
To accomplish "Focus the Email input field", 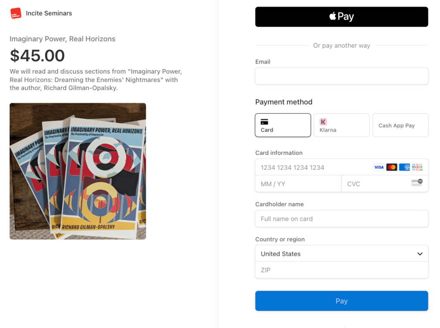I will pyautogui.click(x=342, y=76).
